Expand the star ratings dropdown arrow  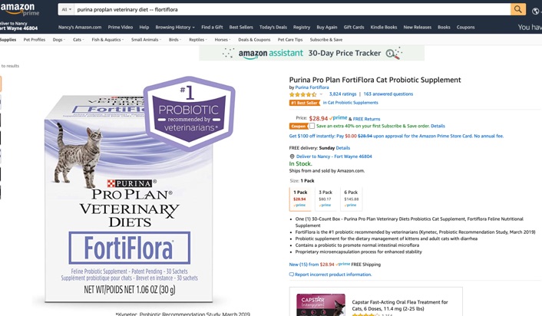point(321,94)
